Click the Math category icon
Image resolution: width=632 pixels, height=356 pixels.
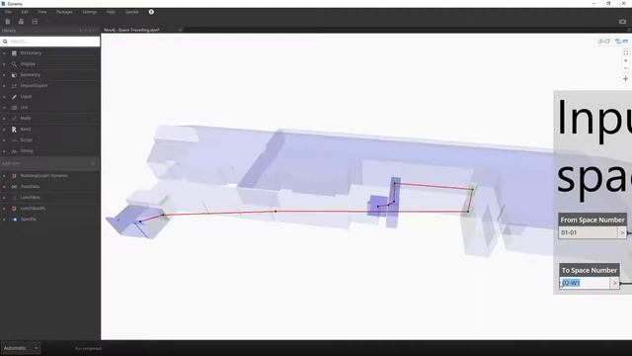coord(14,119)
